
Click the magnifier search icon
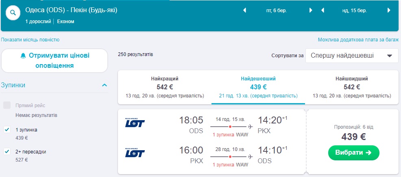click(13, 13)
